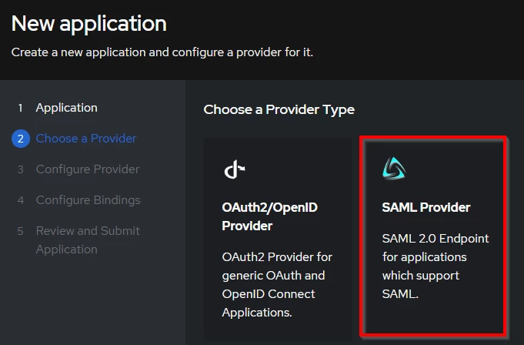Click the Create a new application subtitle
The height and width of the screenshot is (345, 524).
coord(162,53)
